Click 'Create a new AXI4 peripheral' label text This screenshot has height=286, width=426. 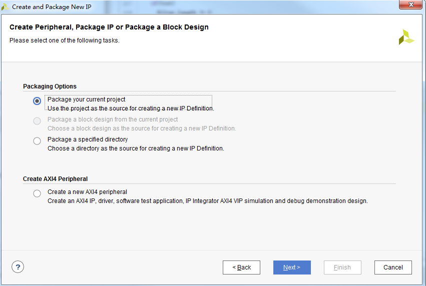pos(87,192)
